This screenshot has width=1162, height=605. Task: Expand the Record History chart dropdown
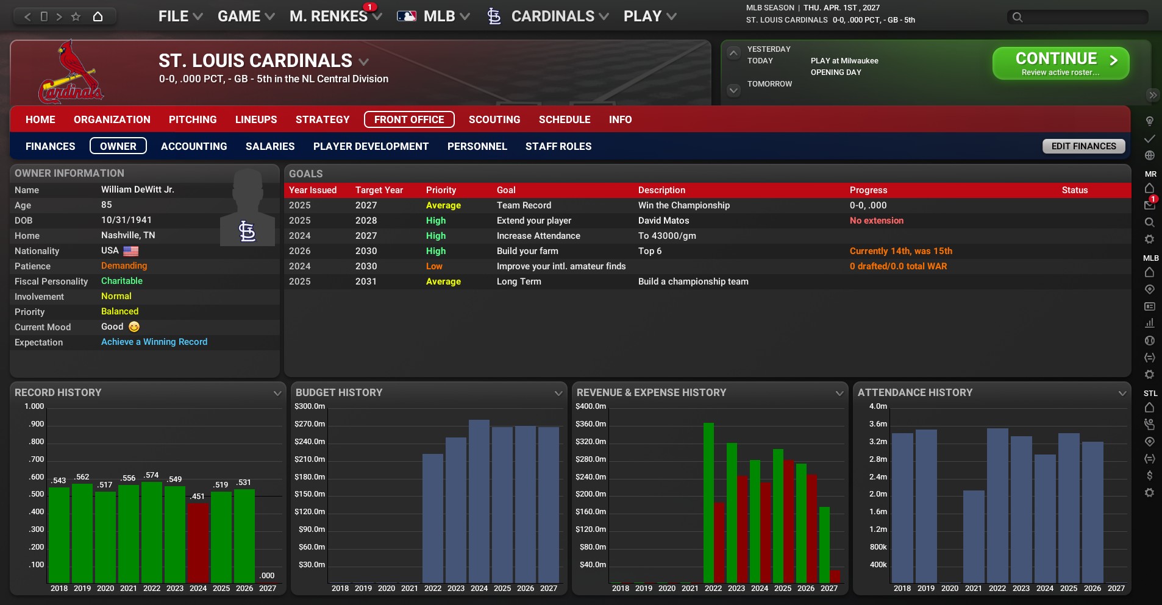tap(277, 393)
